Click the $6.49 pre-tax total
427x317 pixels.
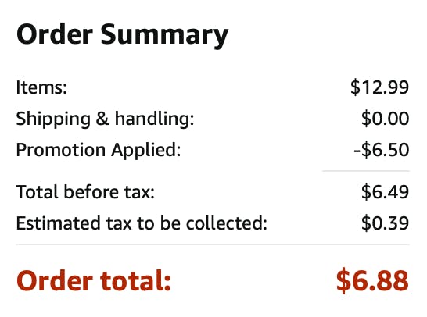pos(385,192)
